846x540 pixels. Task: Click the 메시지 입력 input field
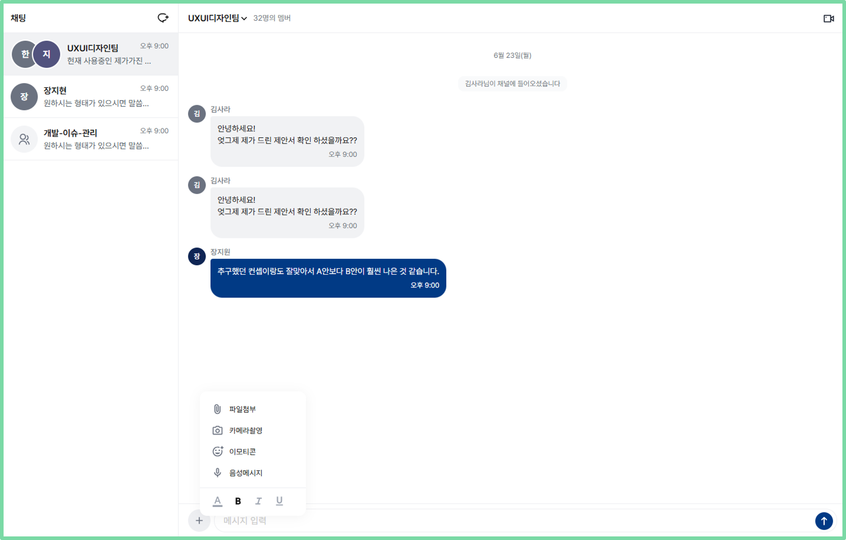[x=514, y=520]
